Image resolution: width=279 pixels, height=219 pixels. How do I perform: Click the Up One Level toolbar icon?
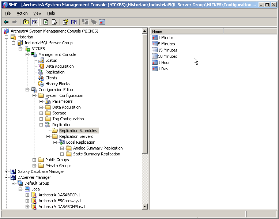click(x=26, y=22)
